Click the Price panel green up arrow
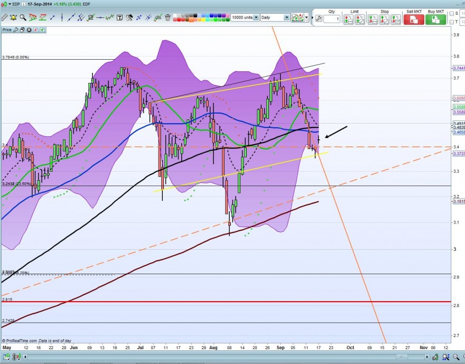Viewport: 465px width, 364px height. 42,30
